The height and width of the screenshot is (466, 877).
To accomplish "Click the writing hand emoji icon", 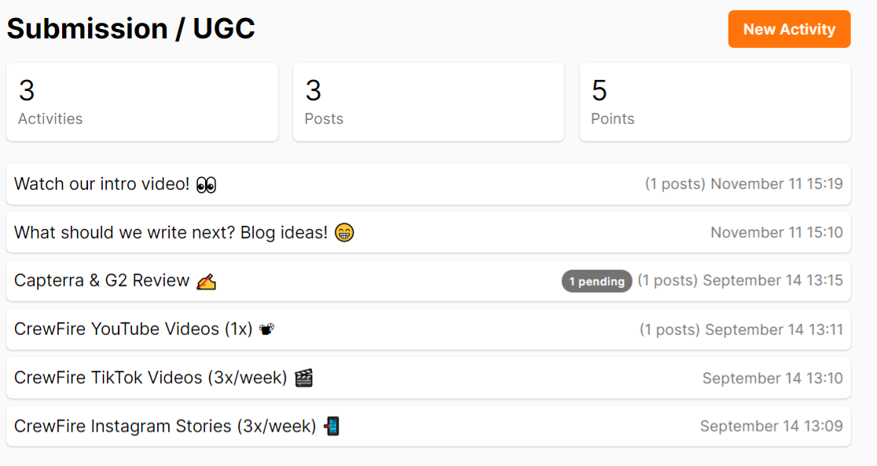I will (x=207, y=282).
